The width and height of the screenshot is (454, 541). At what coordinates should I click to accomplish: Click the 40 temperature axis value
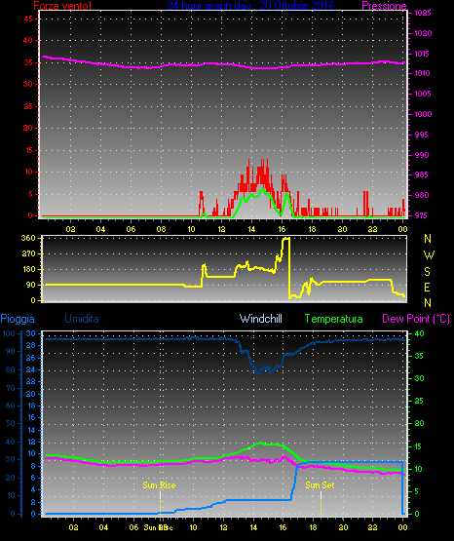pos(419,333)
